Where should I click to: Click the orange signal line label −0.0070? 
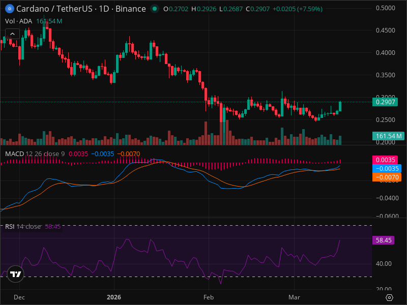tap(387, 177)
